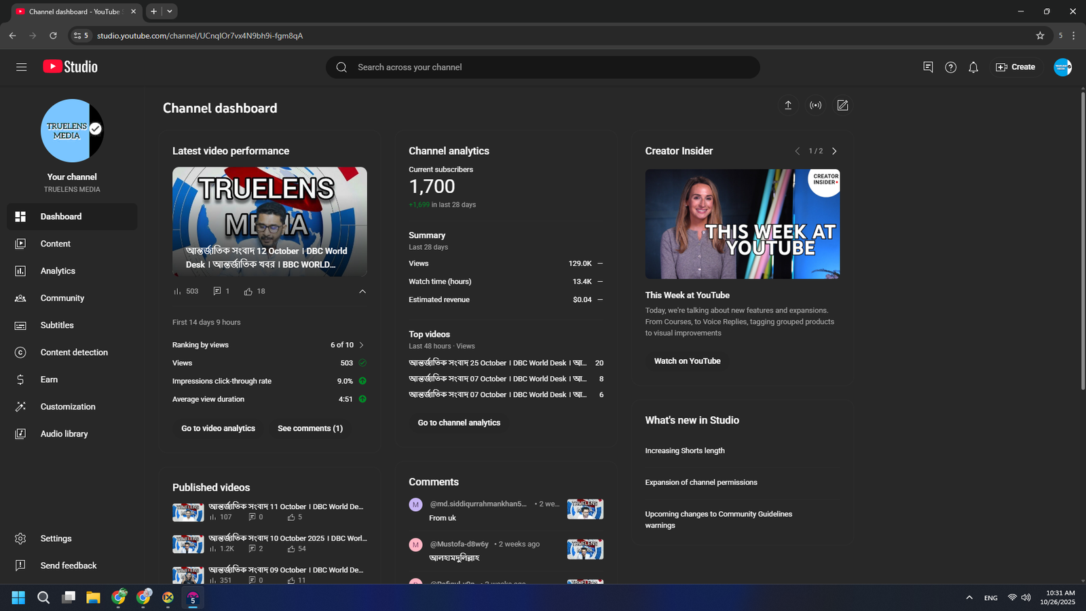
Task: Click the YouTube Studio logo
Action: (x=71, y=67)
